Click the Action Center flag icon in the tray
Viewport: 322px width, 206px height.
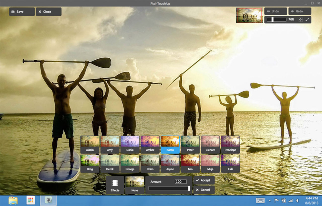[x=276, y=200]
